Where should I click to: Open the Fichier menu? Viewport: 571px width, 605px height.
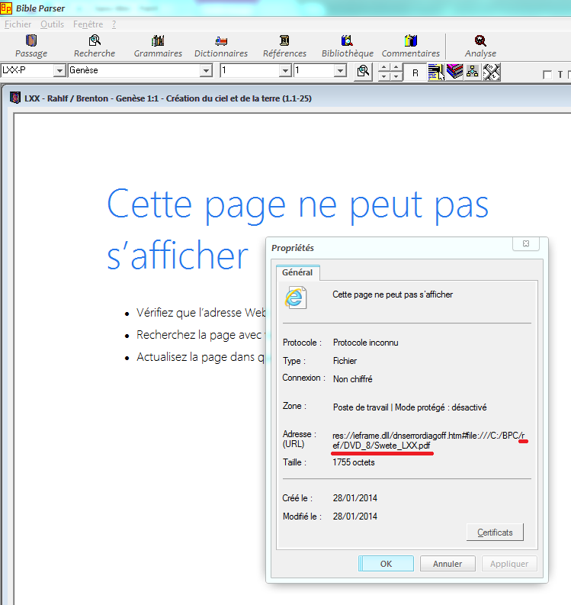pos(18,24)
